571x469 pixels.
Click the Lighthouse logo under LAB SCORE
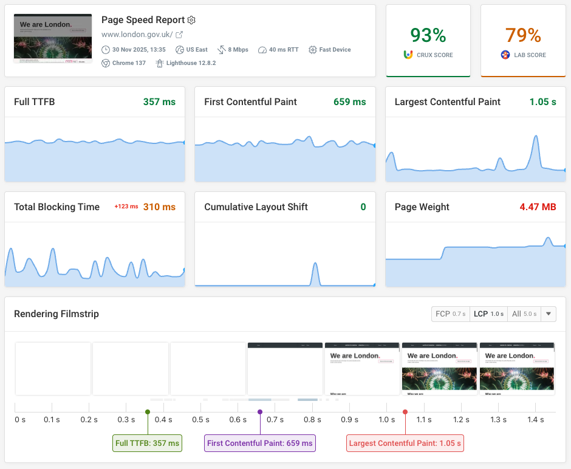point(505,54)
